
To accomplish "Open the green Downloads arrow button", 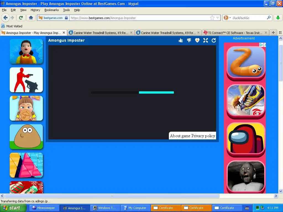I will click(278, 18).
